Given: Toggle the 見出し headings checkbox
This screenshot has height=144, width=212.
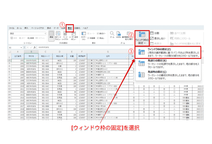Looking at the screenshot, I should 98,38.
